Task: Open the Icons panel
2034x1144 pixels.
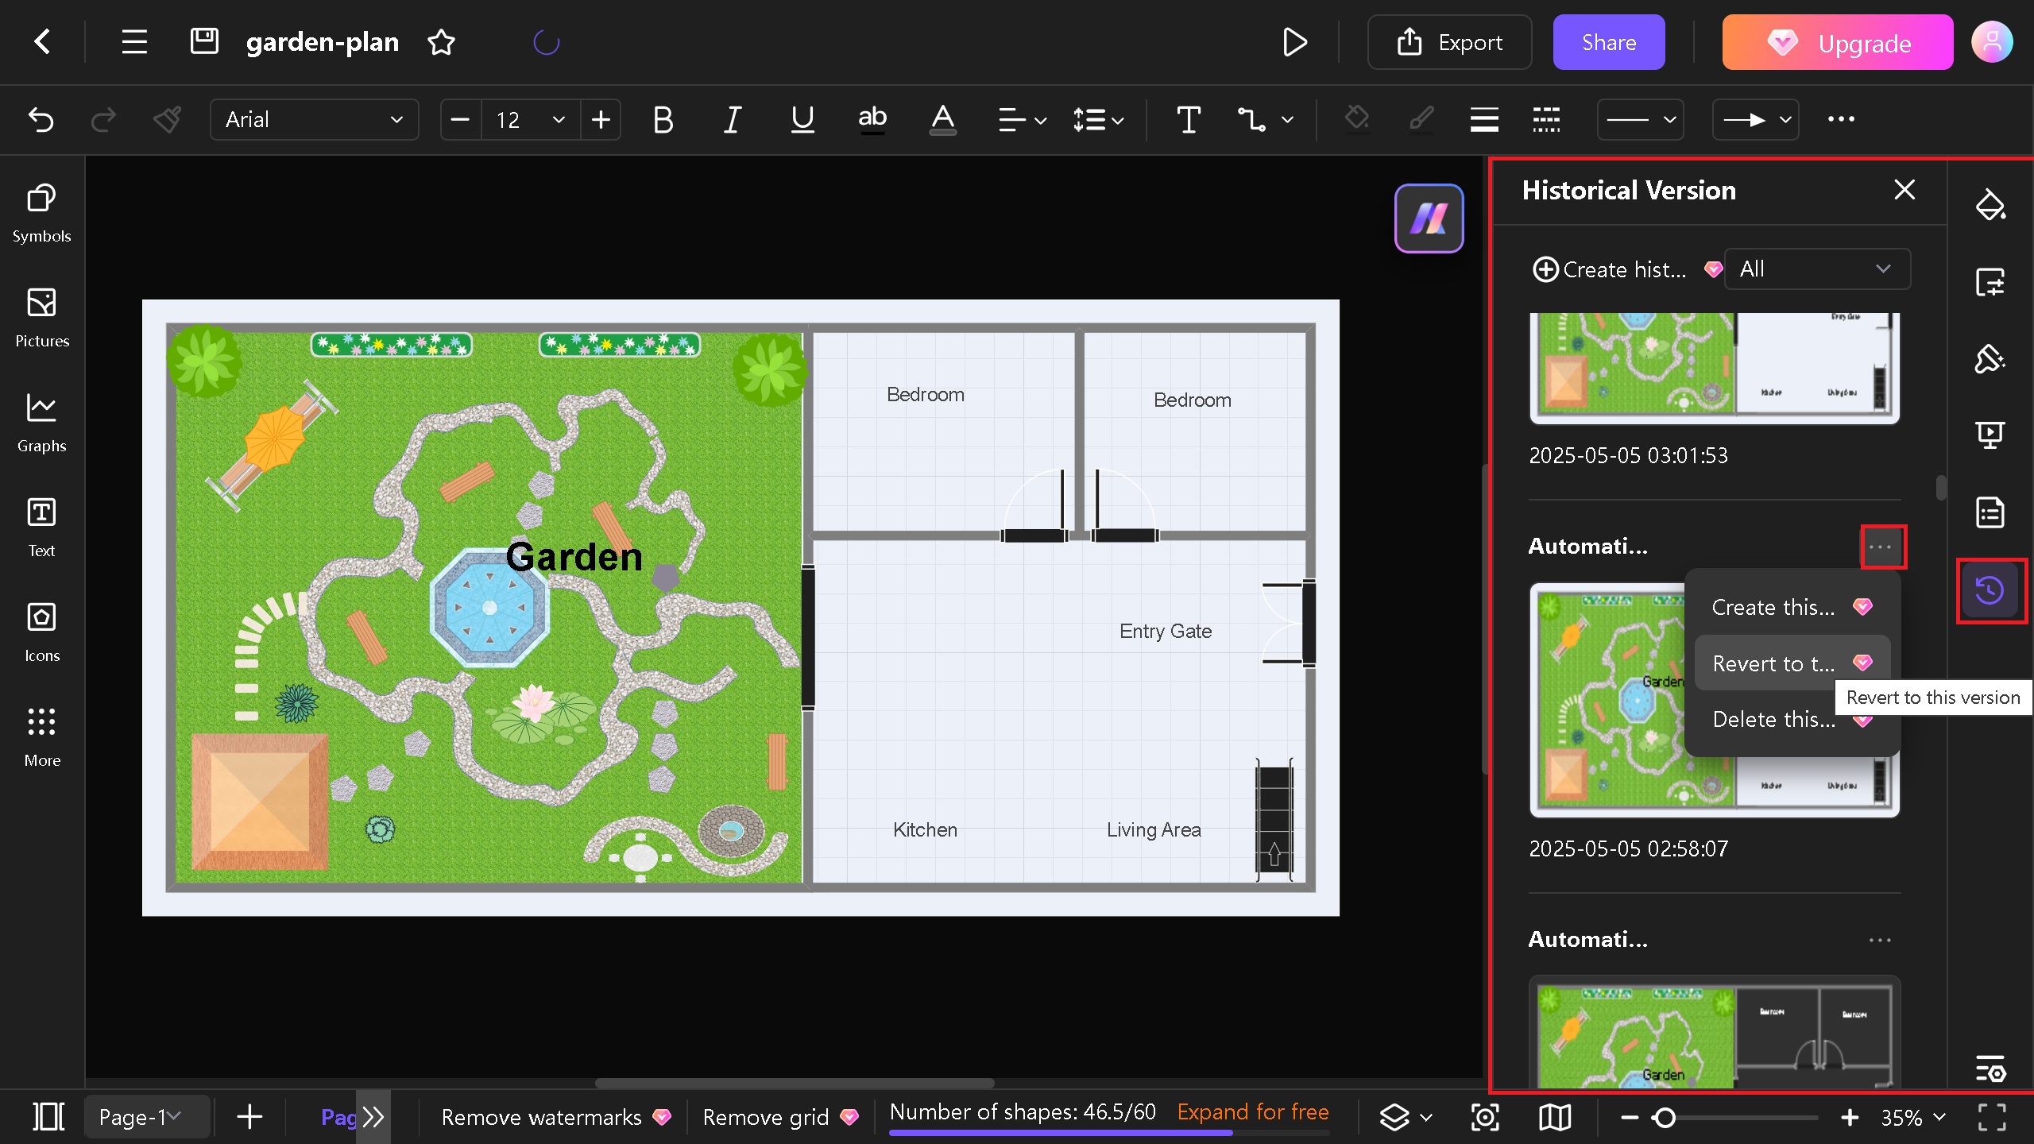Action: pos(42,632)
